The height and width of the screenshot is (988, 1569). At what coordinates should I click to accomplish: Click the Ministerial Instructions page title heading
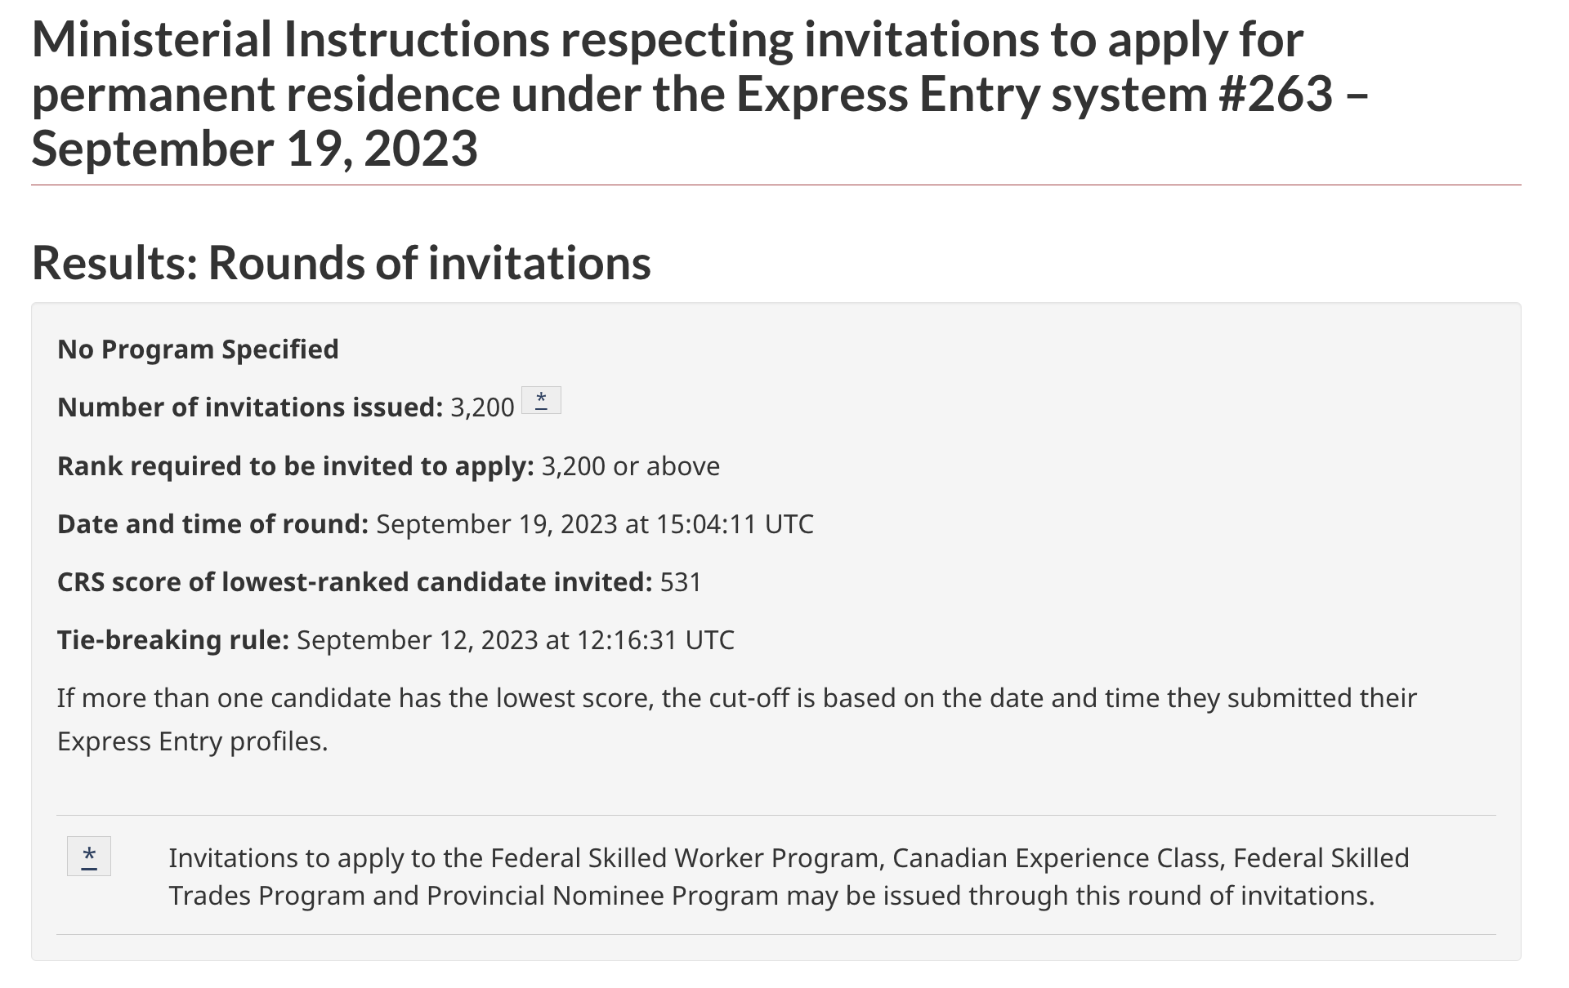(700, 94)
